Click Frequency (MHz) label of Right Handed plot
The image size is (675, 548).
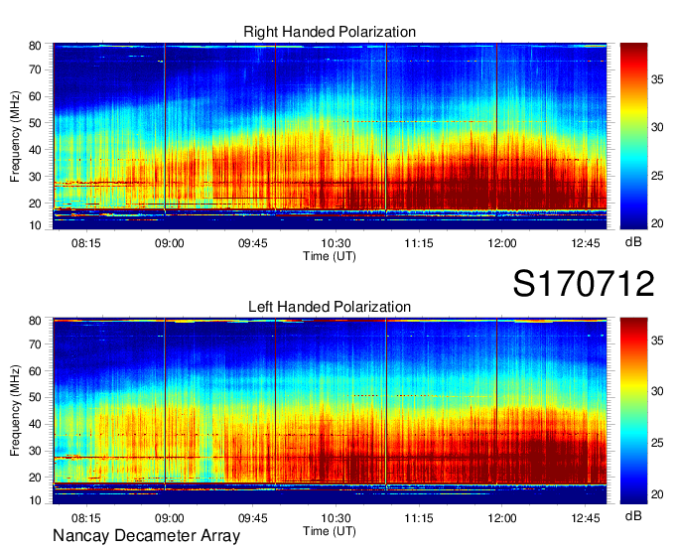tap(15, 136)
